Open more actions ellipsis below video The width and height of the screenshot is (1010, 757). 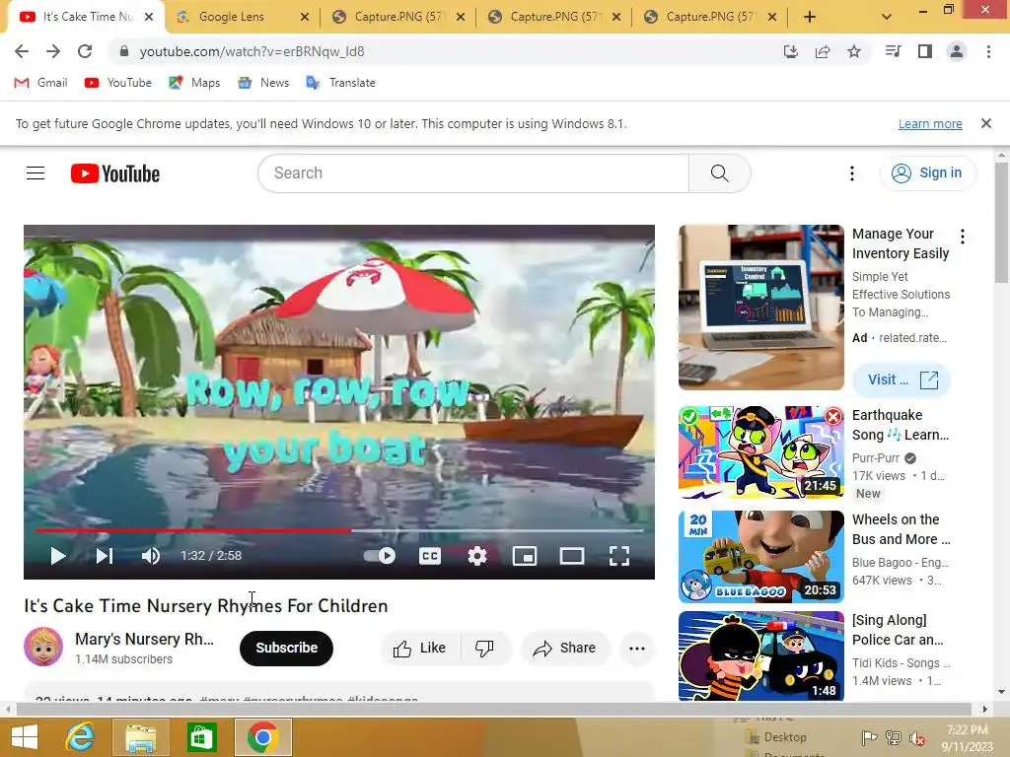[x=637, y=648]
